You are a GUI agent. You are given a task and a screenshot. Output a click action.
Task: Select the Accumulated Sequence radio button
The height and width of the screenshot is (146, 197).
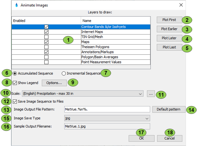(x=15, y=73)
